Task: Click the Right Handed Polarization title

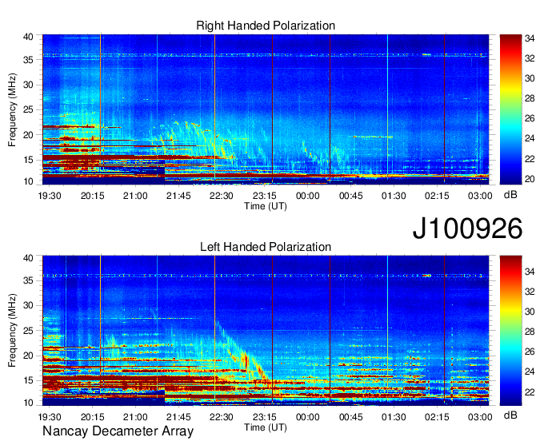Action: coord(266,26)
